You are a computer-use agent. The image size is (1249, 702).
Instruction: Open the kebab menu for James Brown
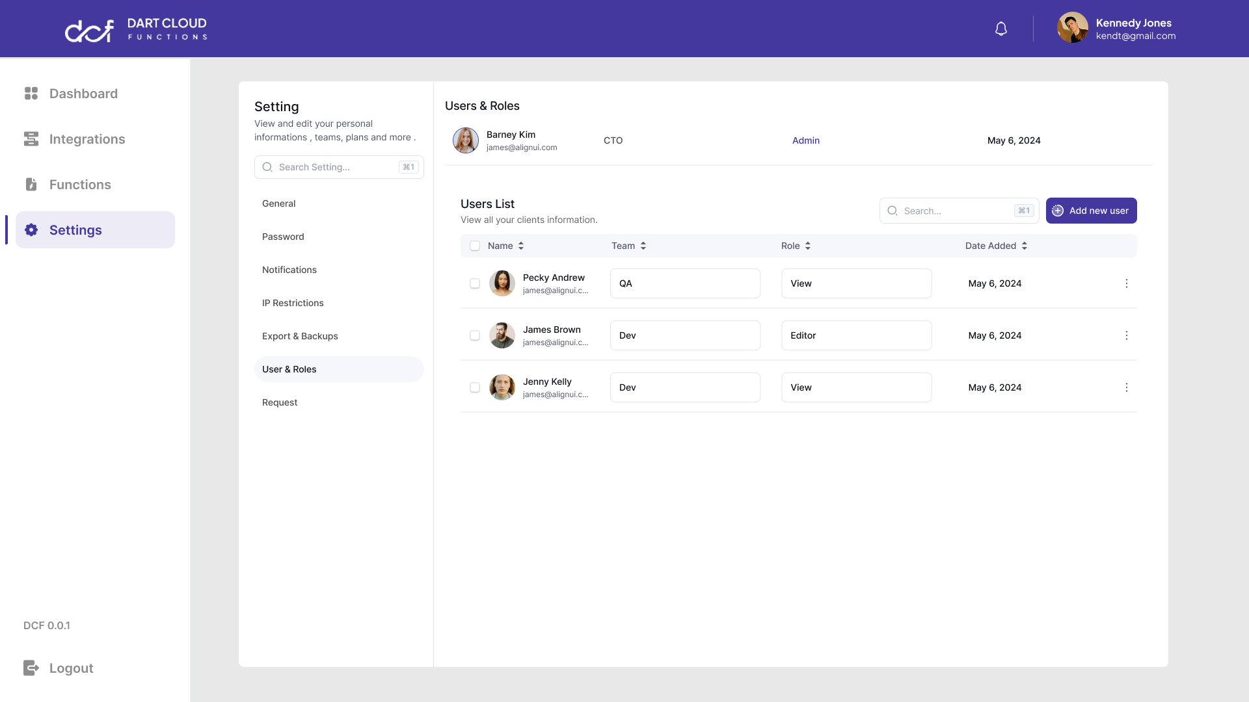point(1126,335)
